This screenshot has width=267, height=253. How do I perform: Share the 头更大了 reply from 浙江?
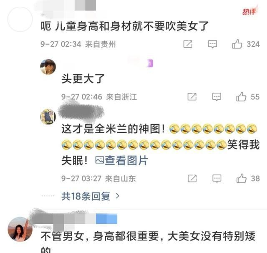(192, 97)
